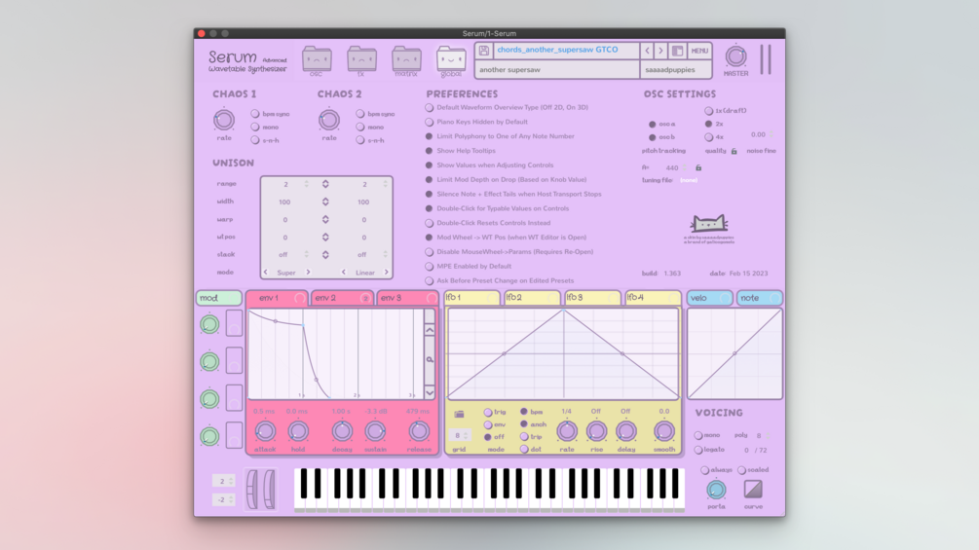979x550 pixels.
Task: Step left unison stack value
Action: (307, 254)
